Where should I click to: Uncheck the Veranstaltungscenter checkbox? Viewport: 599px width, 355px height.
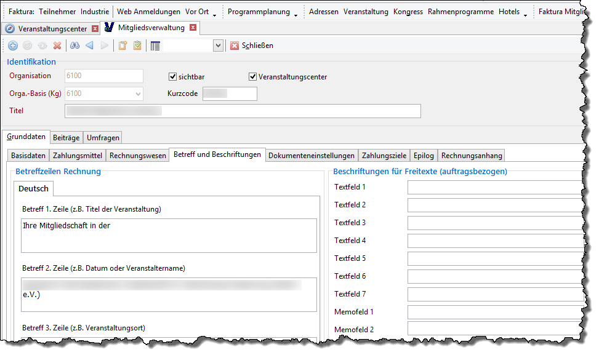click(x=252, y=77)
